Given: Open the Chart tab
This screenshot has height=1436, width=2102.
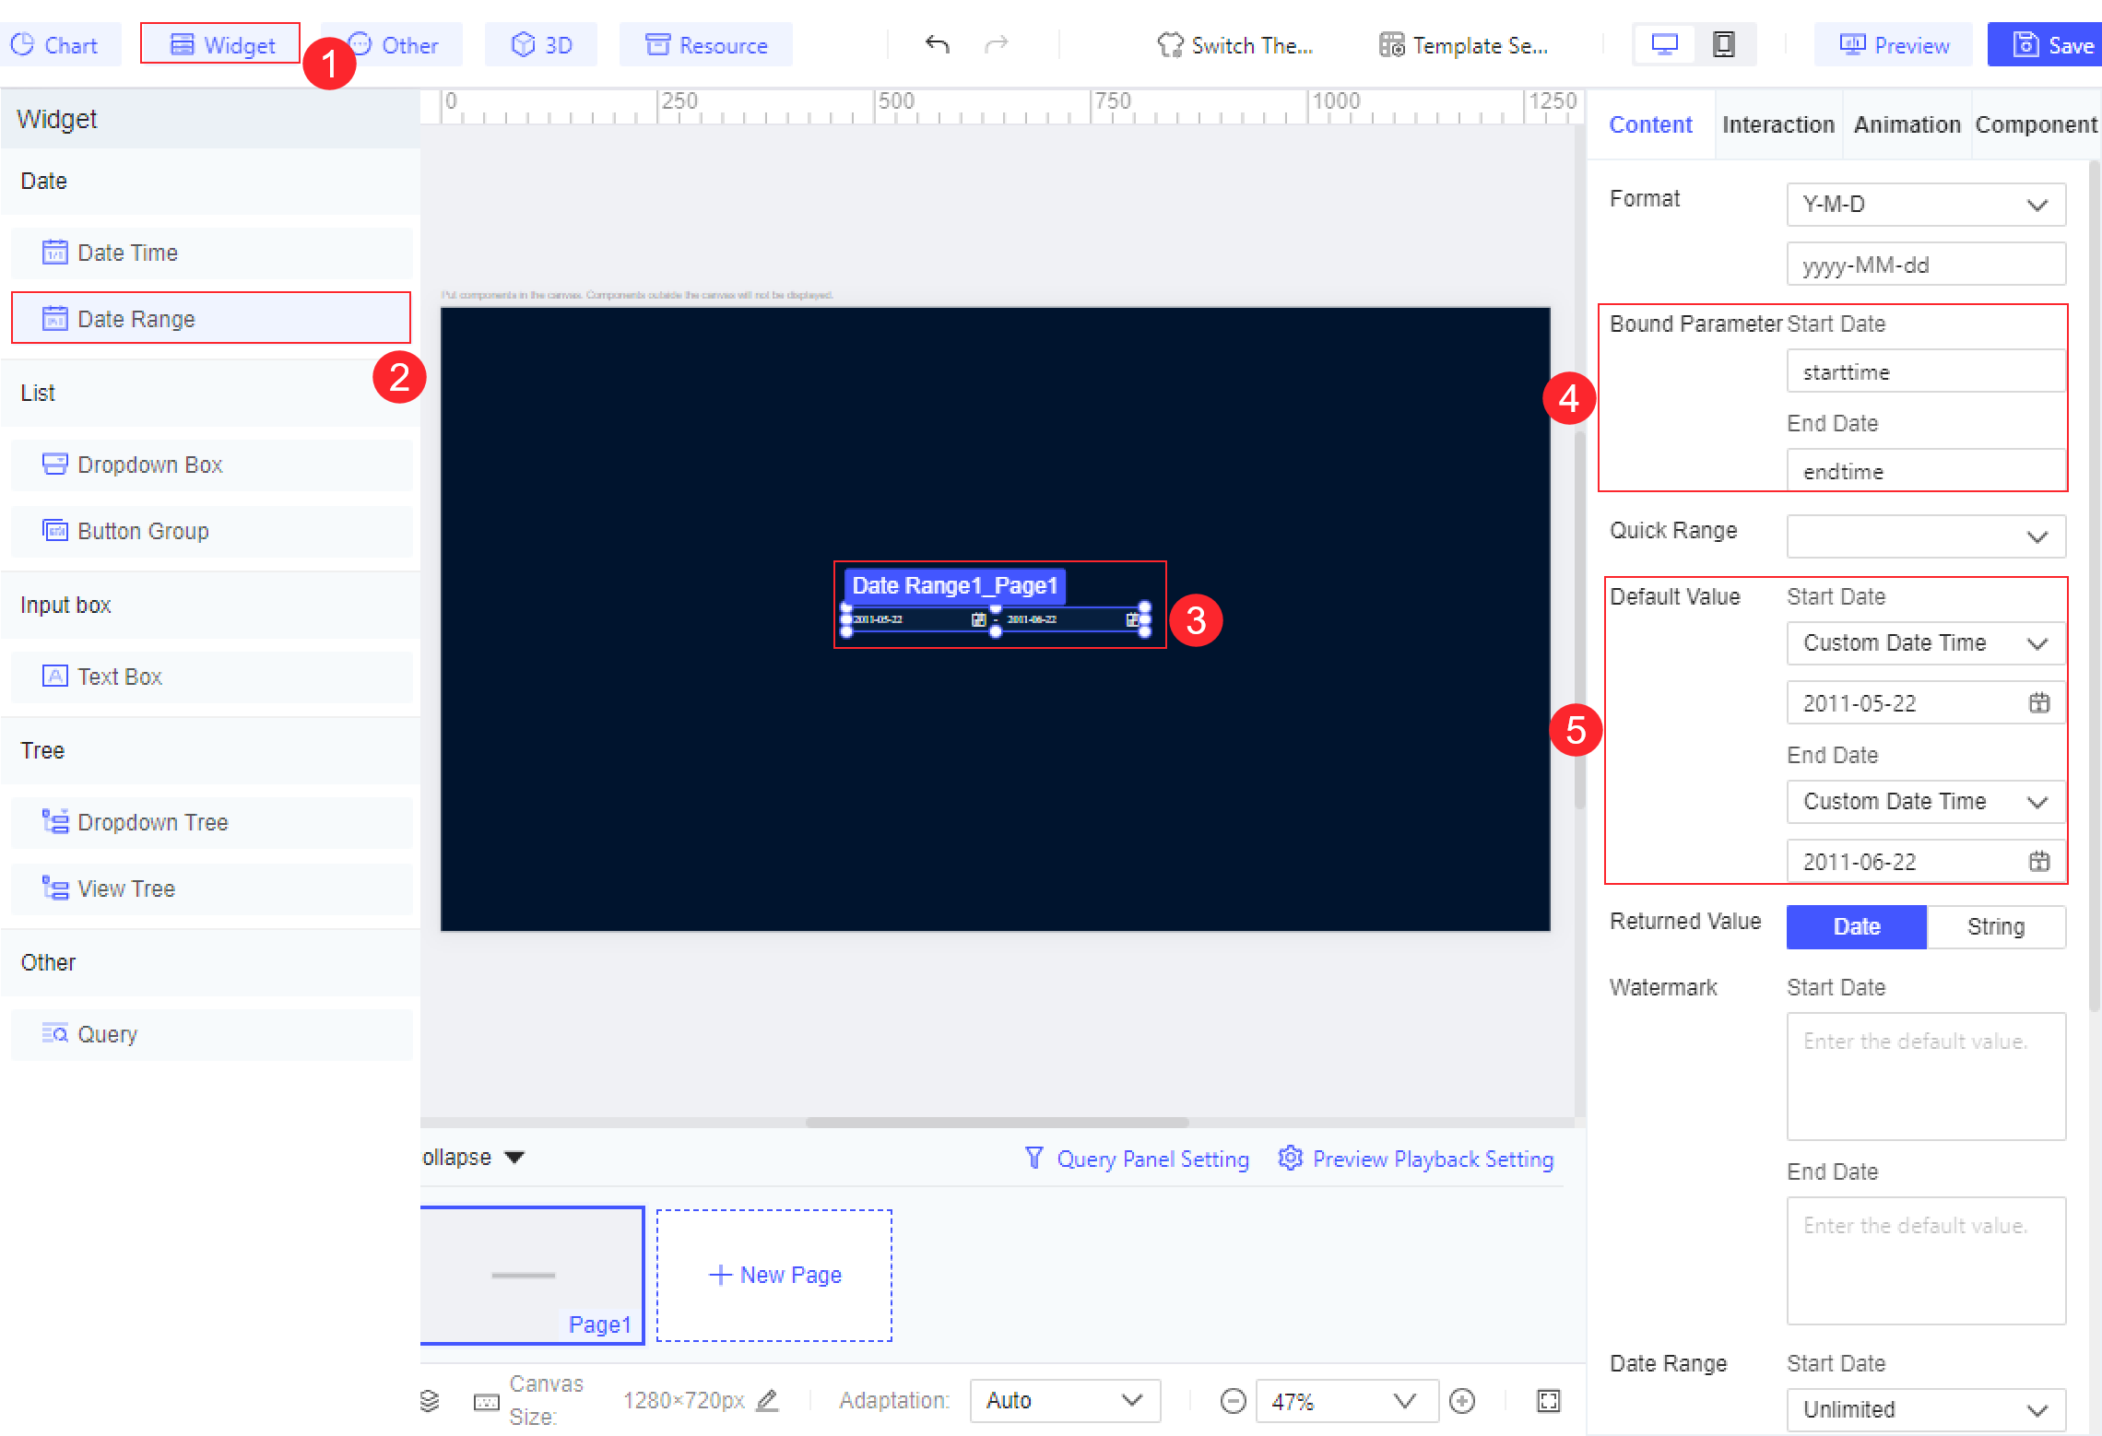Looking at the screenshot, I should (x=59, y=45).
